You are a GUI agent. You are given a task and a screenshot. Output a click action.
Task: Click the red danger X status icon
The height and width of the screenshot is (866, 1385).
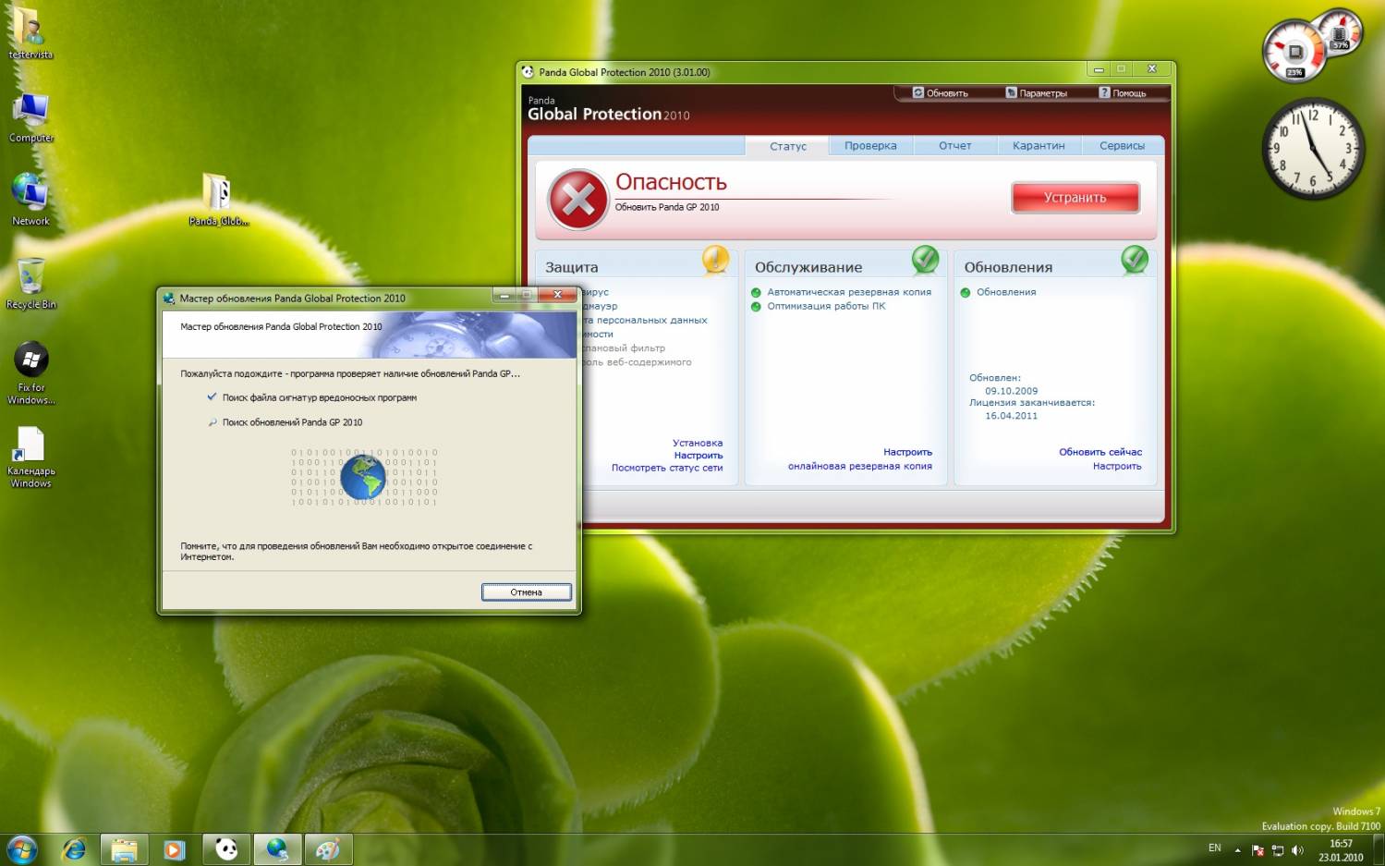click(578, 199)
